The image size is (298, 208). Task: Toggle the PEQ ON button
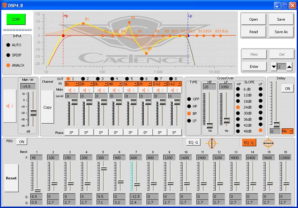(22, 141)
